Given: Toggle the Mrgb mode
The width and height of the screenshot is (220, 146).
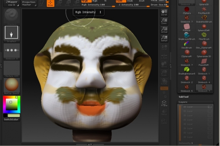Looking at the screenshot, I should coord(86,1).
